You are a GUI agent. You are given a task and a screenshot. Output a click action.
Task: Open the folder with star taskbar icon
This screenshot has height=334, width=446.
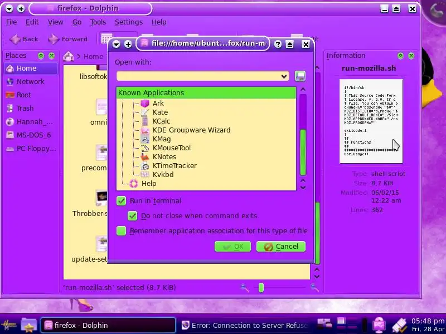tap(29, 325)
